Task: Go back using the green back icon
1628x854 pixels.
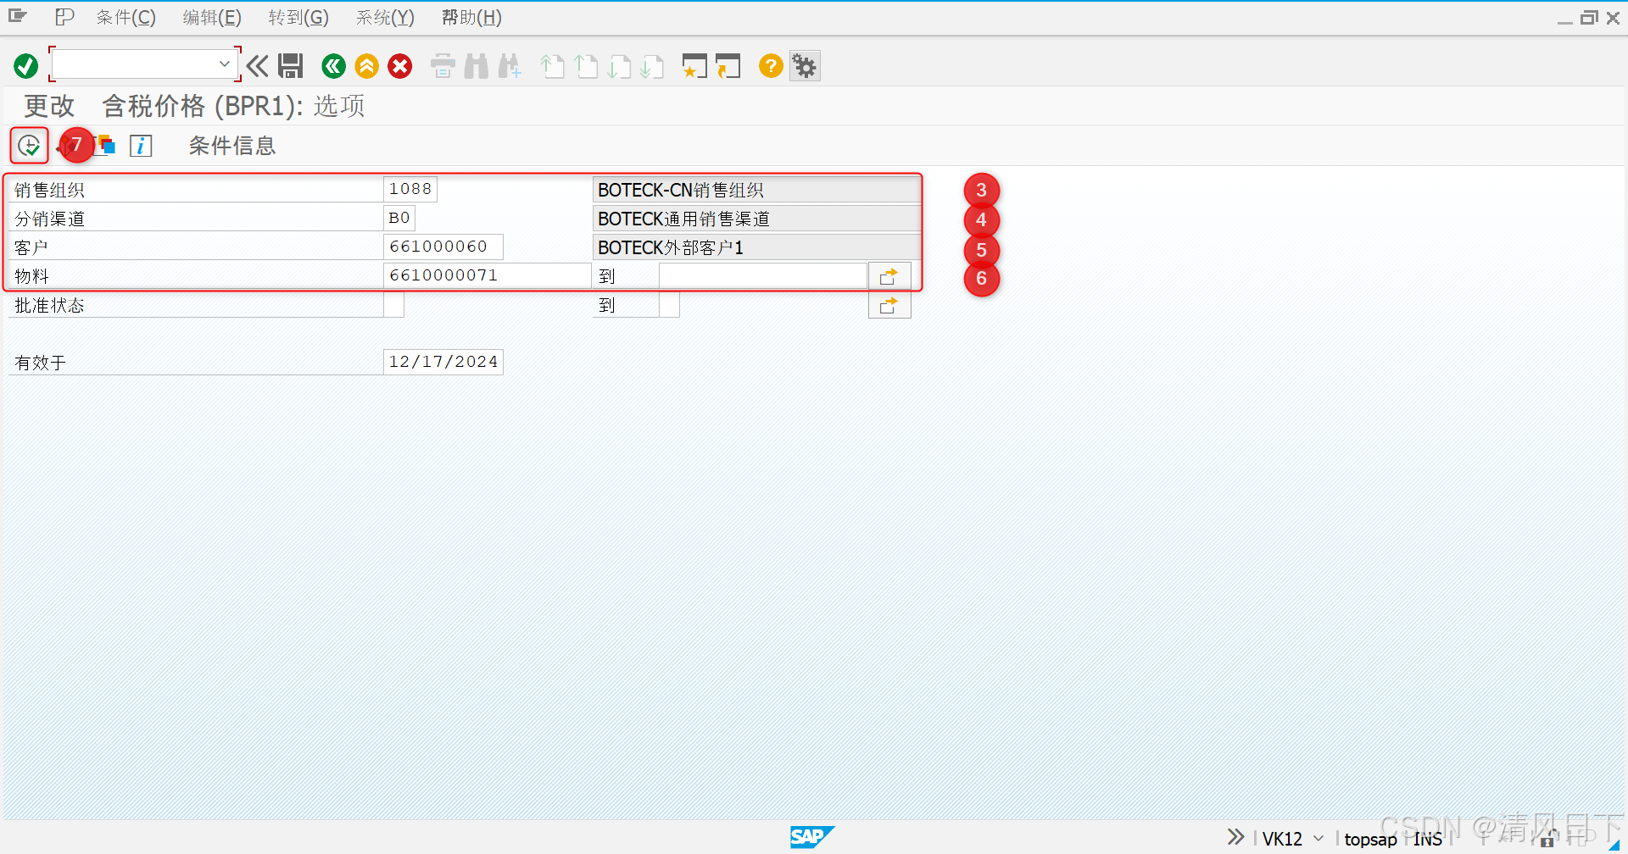Action: pyautogui.click(x=334, y=66)
